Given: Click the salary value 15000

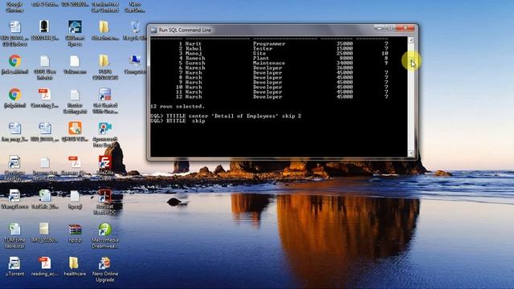Looking at the screenshot, I should pyautogui.click(x=345, y=48).
